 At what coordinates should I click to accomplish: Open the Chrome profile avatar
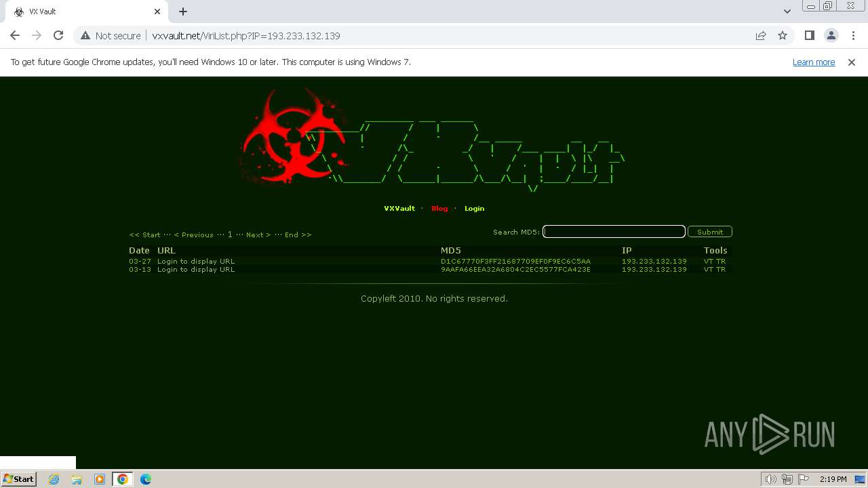tap(831, 35)
